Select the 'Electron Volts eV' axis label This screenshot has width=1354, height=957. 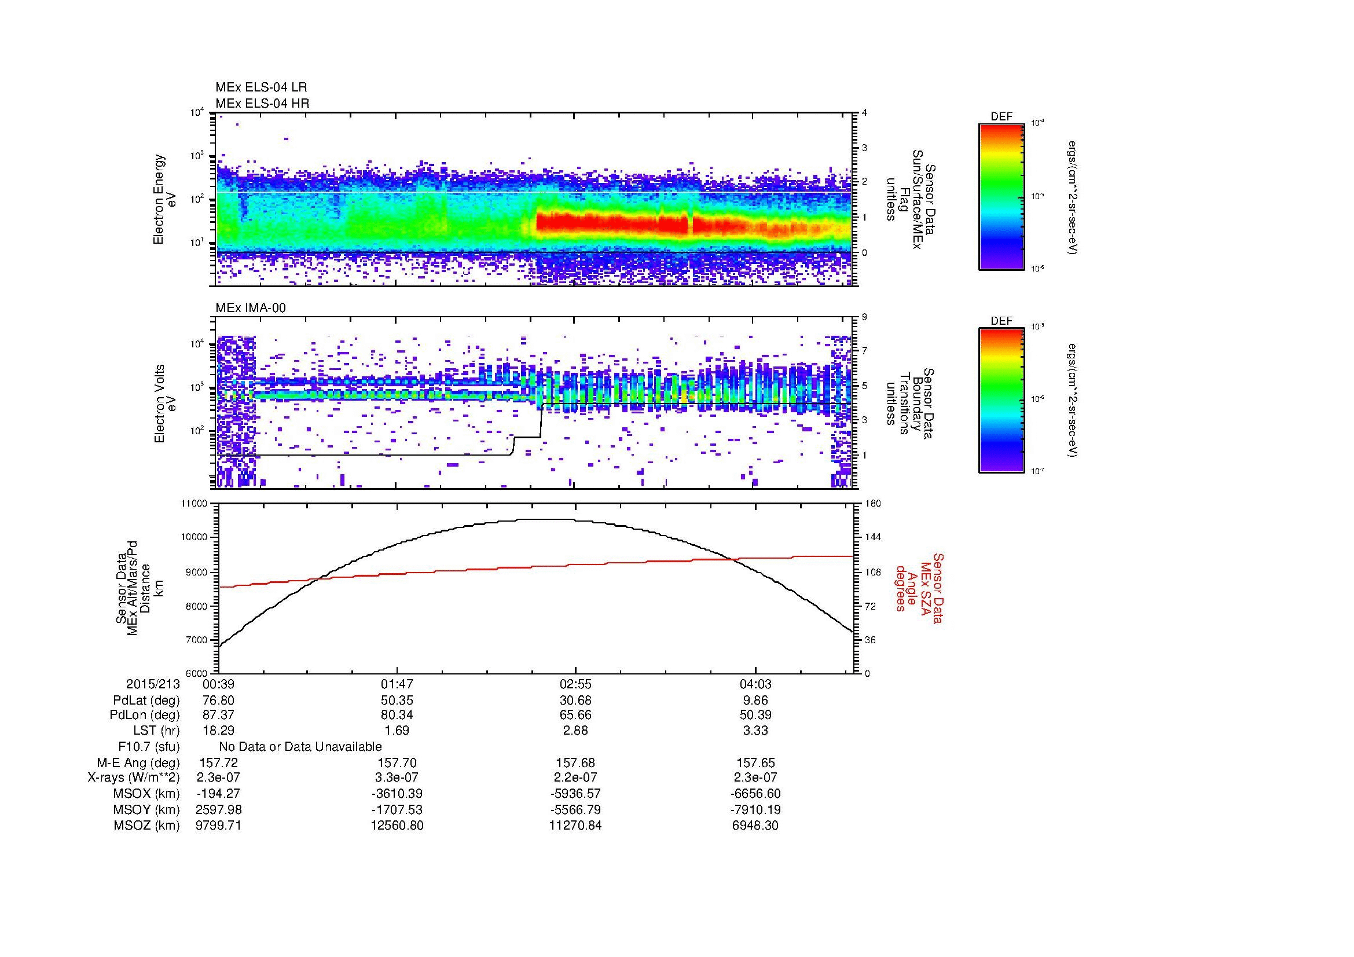(164, 404)
